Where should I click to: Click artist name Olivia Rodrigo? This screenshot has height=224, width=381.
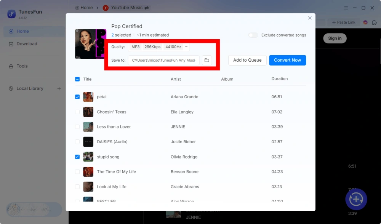(184, 157)
